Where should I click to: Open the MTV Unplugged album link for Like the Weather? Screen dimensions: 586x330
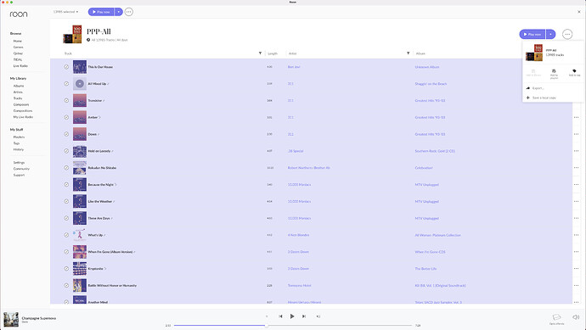tap(427, 201)
